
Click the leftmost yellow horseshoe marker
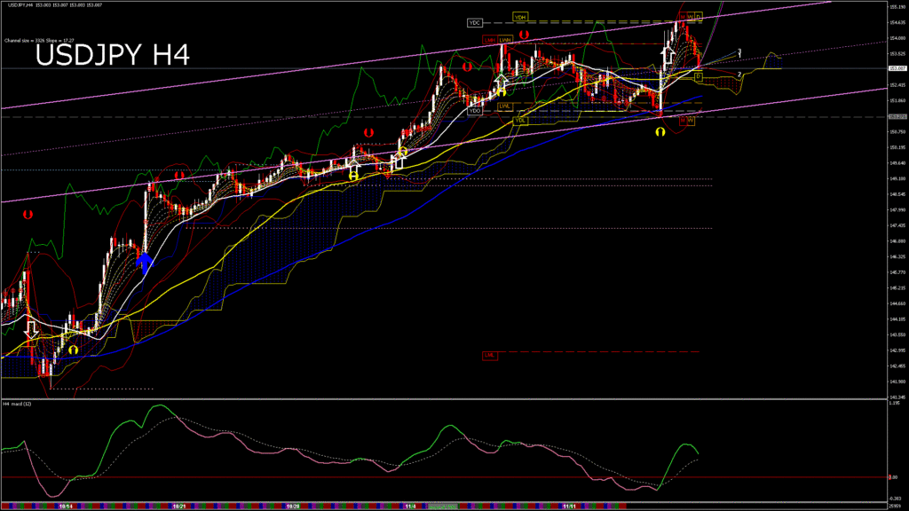[73, 350]
